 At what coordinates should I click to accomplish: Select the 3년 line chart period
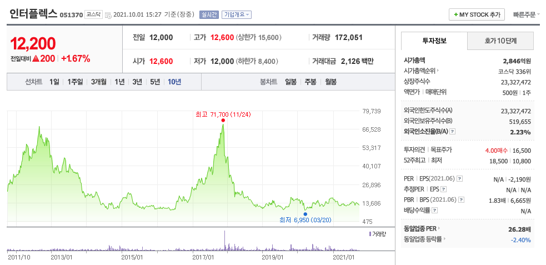(x=137, y=82)
